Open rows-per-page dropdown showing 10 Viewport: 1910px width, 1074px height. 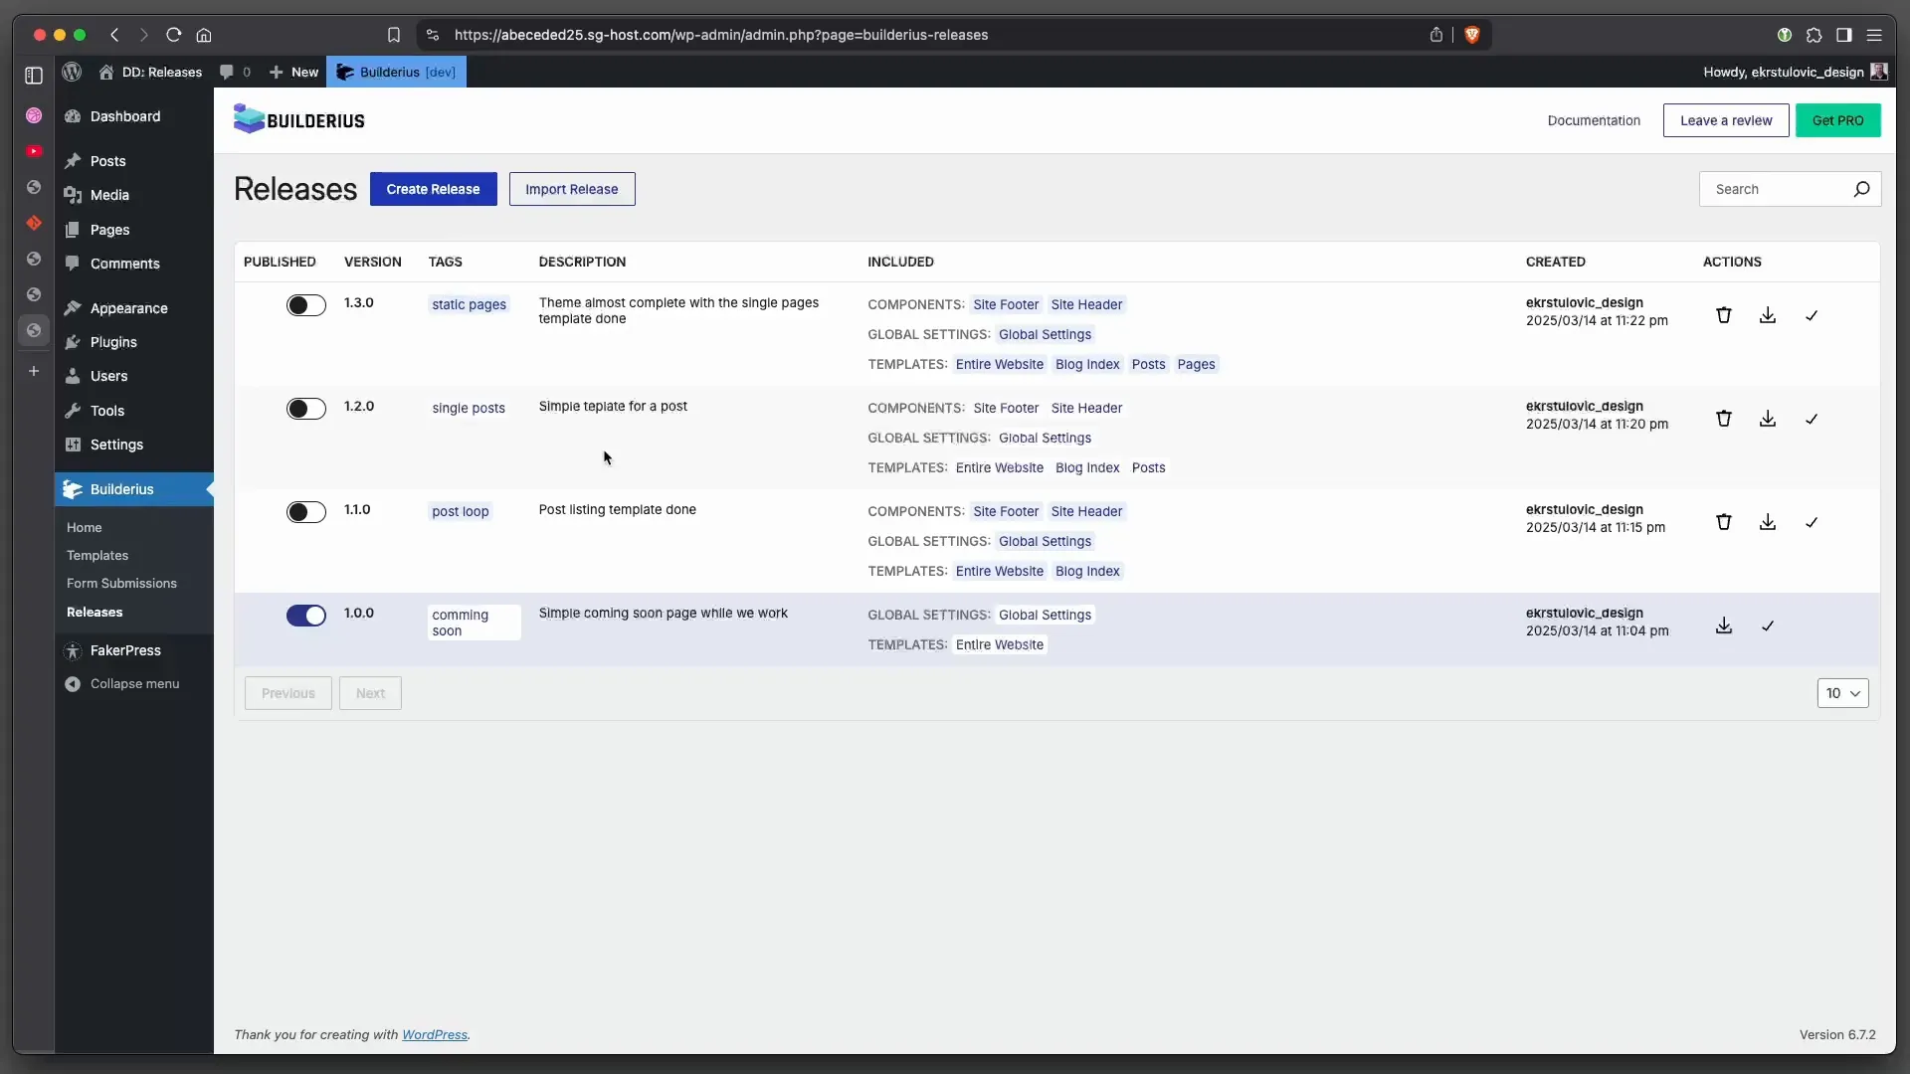(x=1842, y=693)
